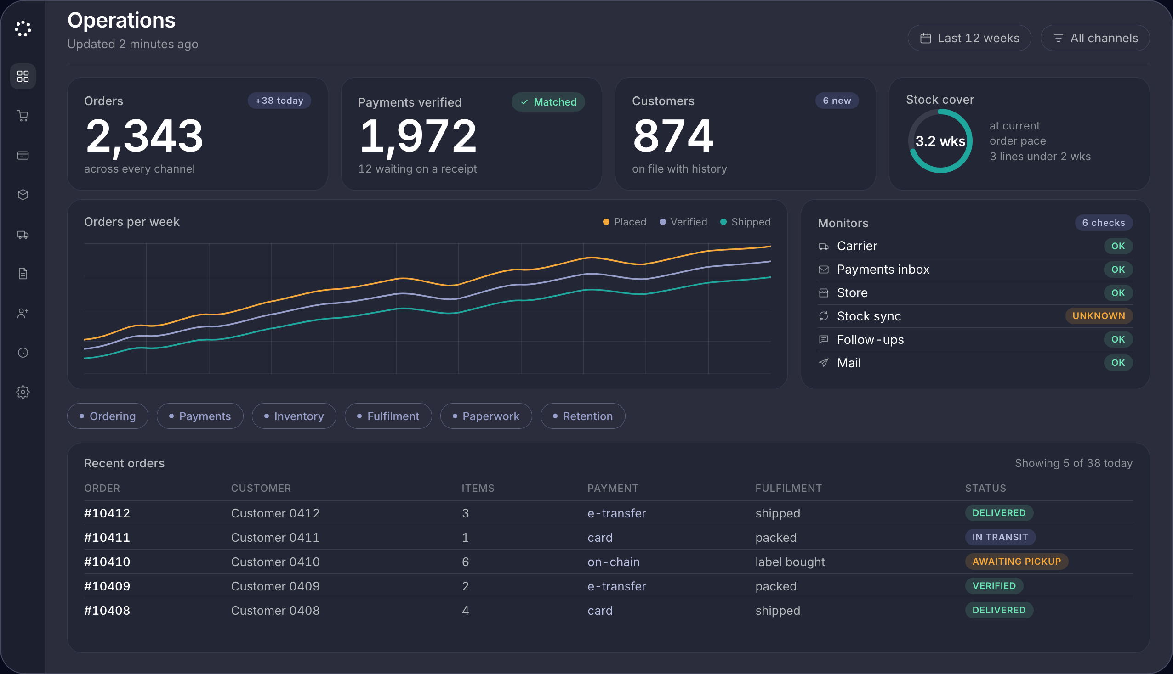This screenshot has width=1173, height=674.
Task: Open the dashboard grid icon in sidebar
Action: click(x=23, y=76)
